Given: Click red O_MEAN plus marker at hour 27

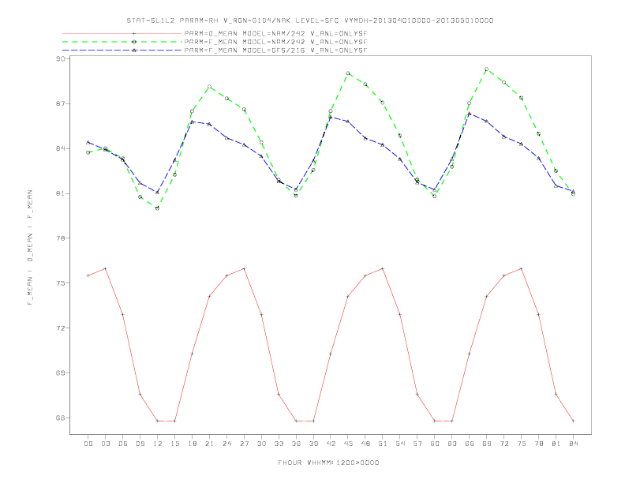Looking at the screenshot, I should coord(244,268).
